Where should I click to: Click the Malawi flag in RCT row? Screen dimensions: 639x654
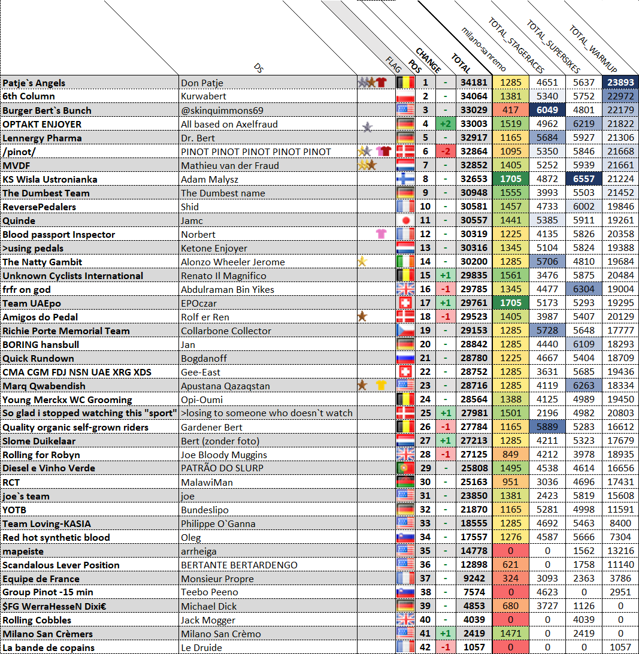tap(405, 482)
